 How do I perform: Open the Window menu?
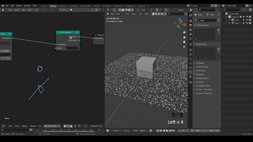pos(27,6)
